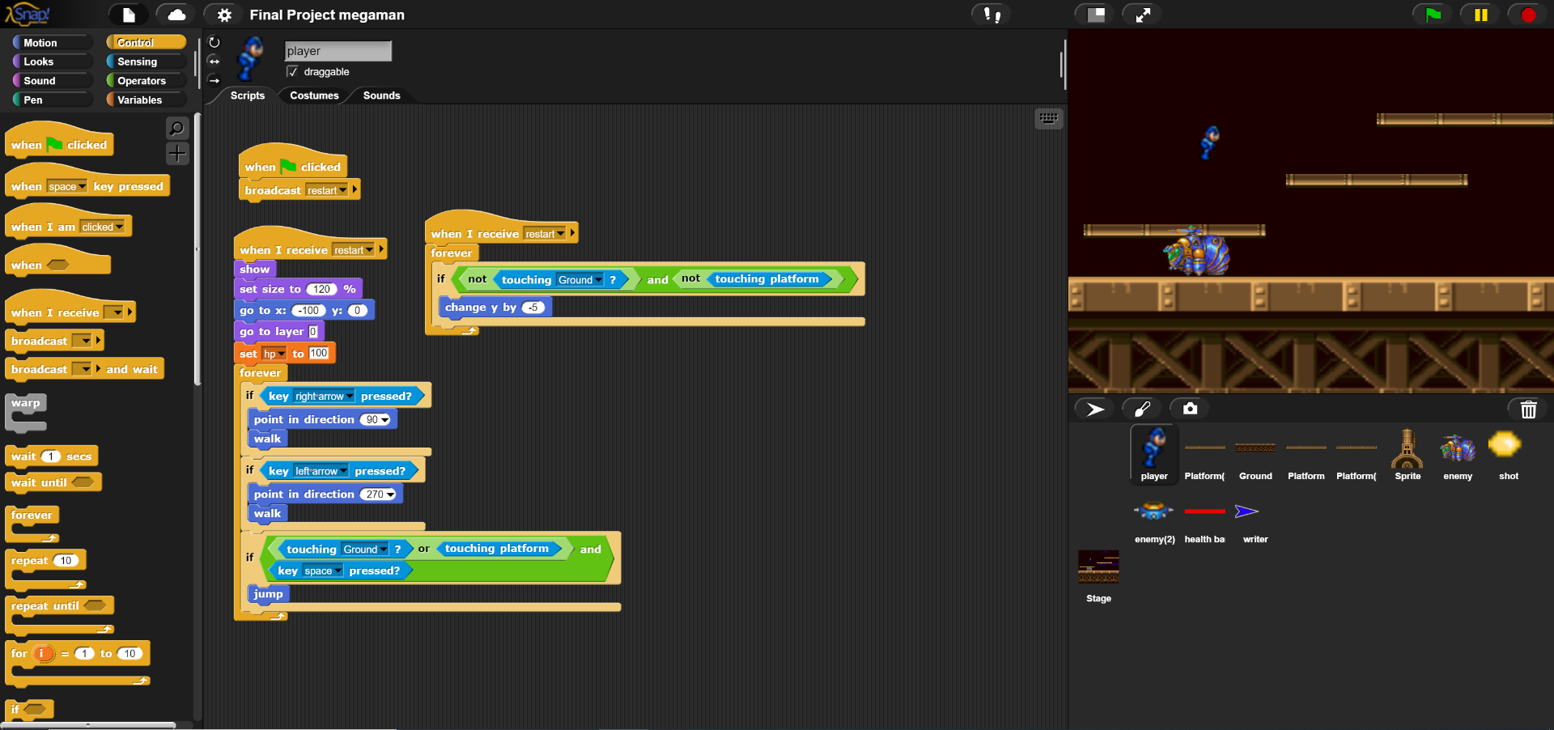Click the green flag to start
The width and height of the screenshot is (1554, 730).
(x=1433, y=15)
